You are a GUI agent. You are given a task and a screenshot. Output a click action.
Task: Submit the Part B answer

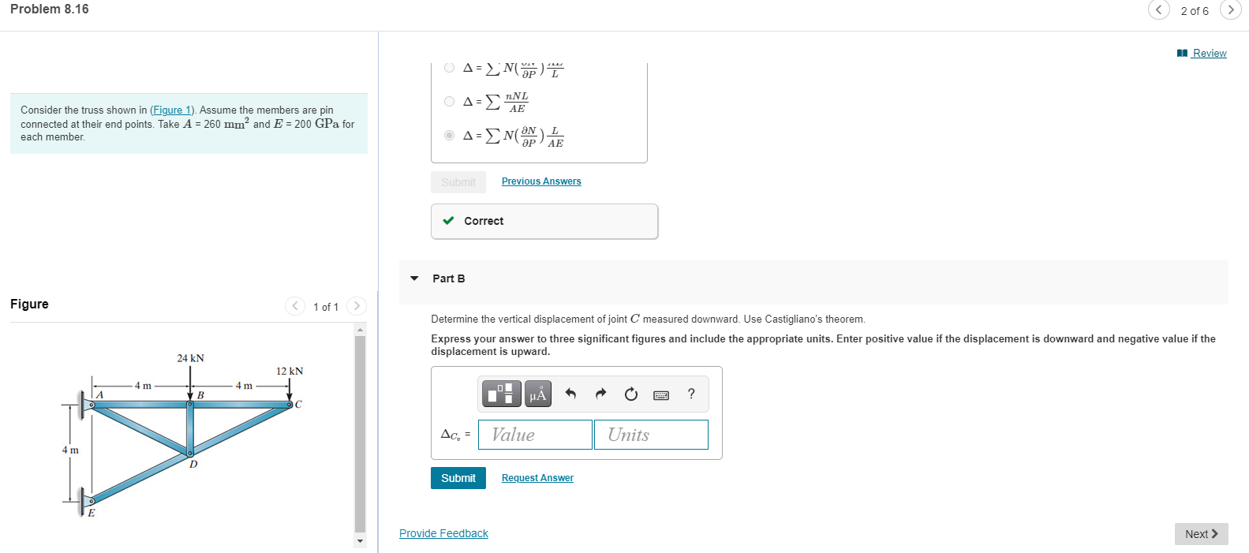[x=458, y=478]
